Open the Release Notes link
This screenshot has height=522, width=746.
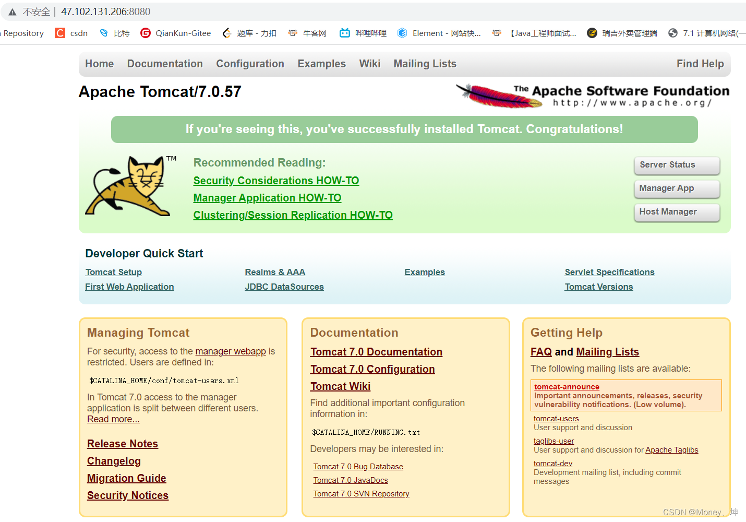point(123,444)
